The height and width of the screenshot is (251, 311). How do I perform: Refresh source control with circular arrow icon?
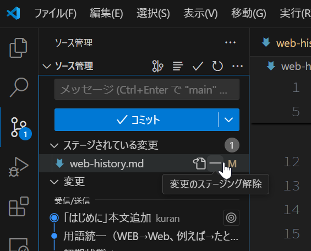tap(217, 66)
